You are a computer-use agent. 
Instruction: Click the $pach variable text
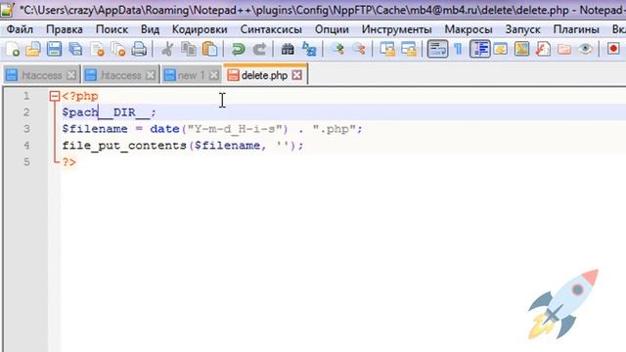[x=80, y=112]
